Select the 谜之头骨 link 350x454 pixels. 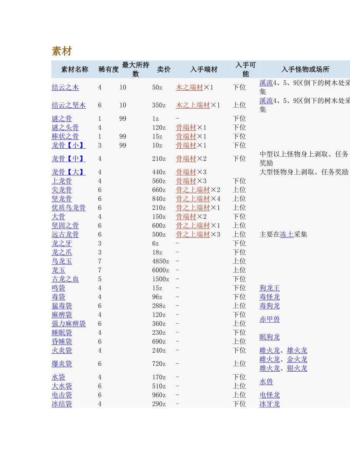click(65, 128)
